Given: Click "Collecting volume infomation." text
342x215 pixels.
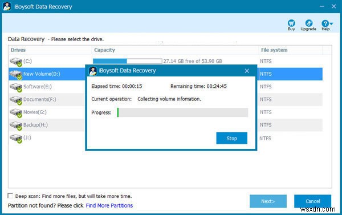Looking at the screenshot, I should 169,99.
